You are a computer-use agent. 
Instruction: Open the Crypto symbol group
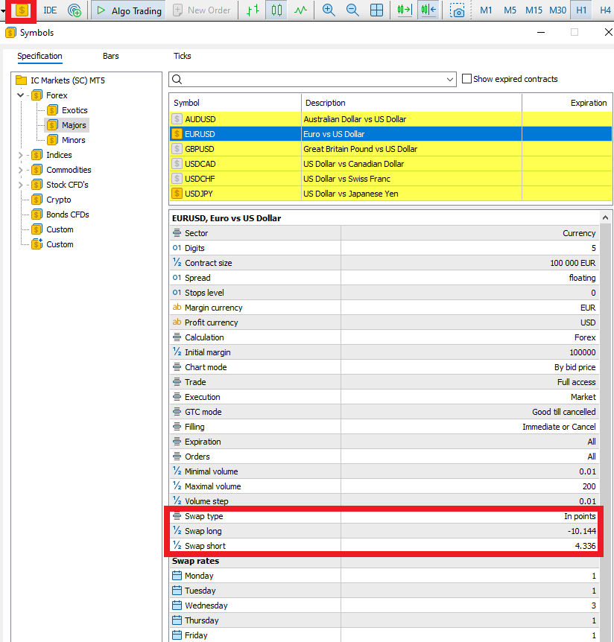[58, 200]
